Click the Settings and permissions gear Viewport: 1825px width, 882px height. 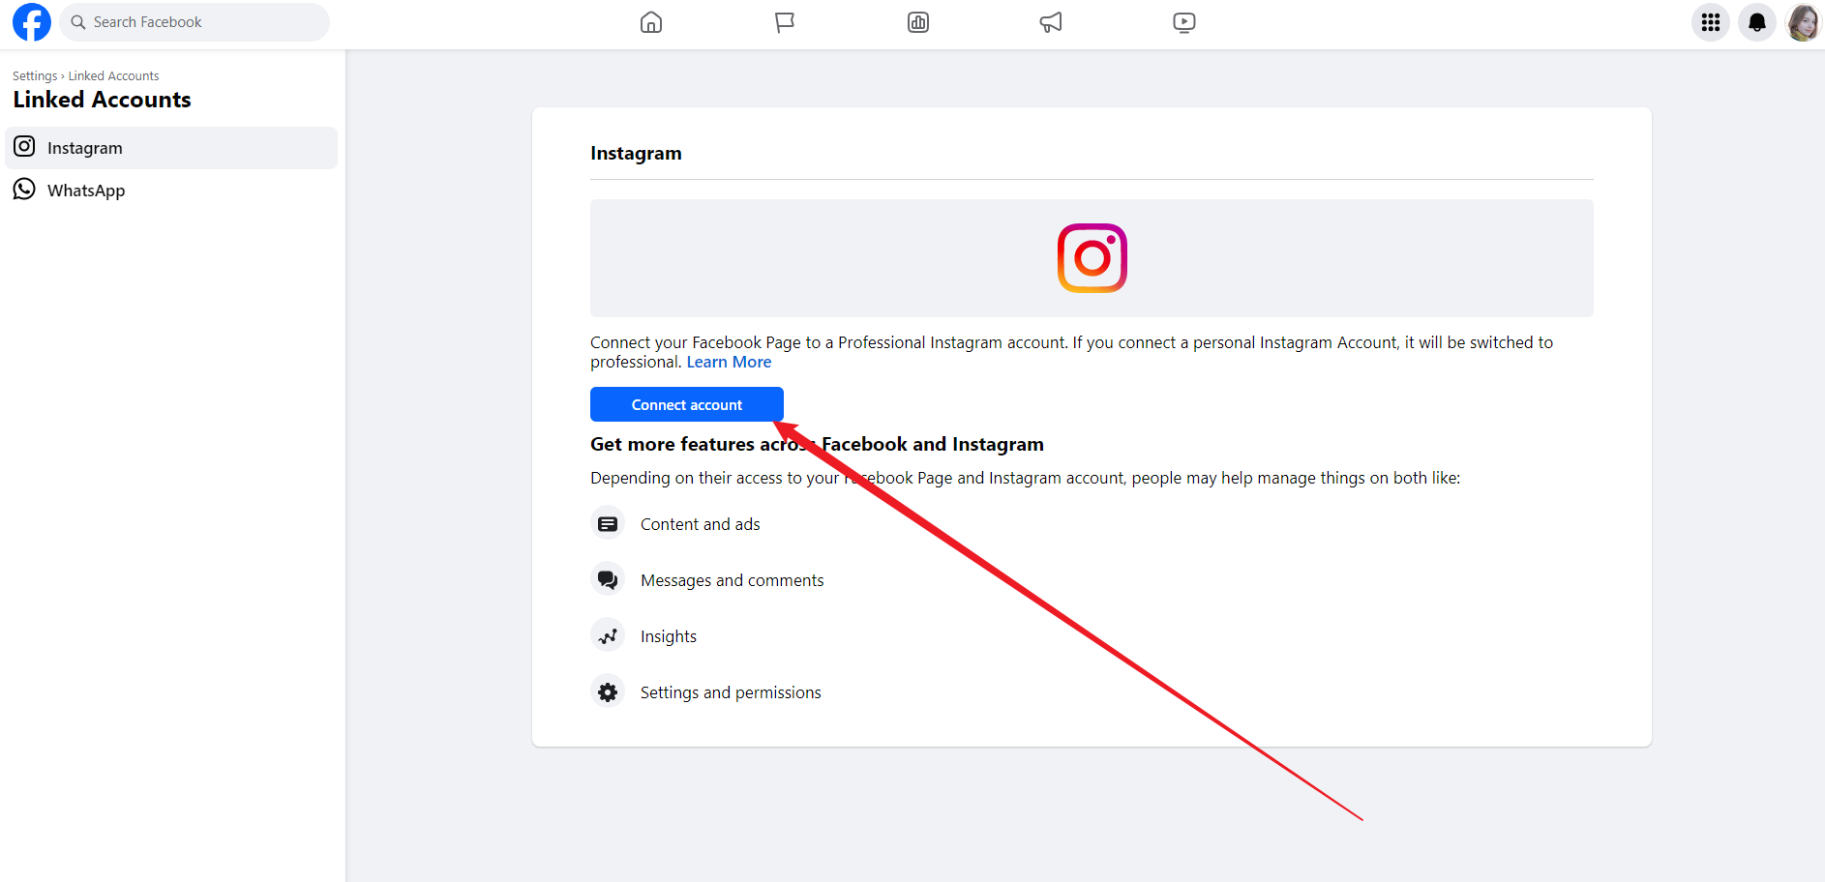[x=608, y=691]
